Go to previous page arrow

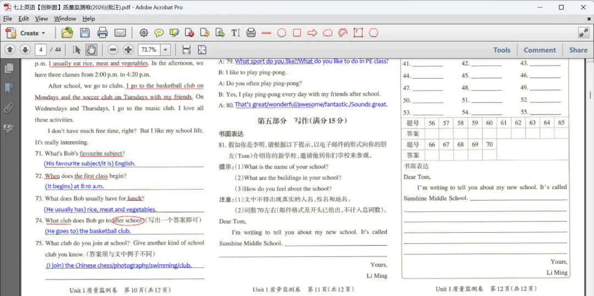click(10, 50)
